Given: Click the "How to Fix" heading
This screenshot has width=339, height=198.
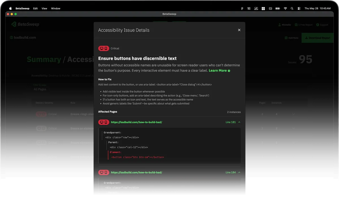Looking at the screenshot, I should click(x=105, y=79).
